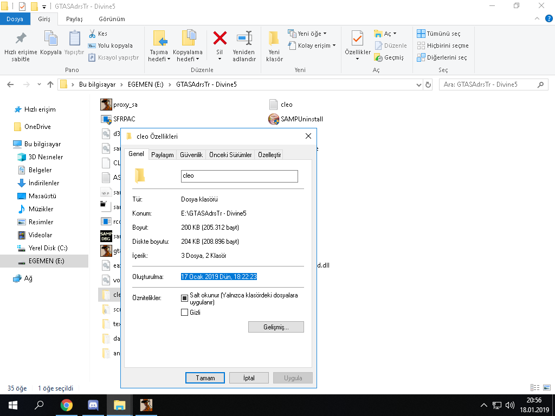555x416 pixels.
Task: Click the Tamam button
Action: point(205,378)
